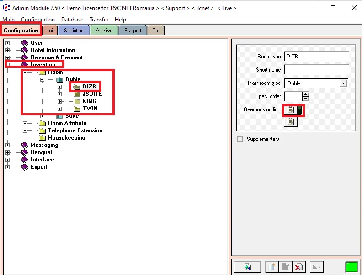
Task: Click the Telephone Extension folder icon
Action: point(42,130)
